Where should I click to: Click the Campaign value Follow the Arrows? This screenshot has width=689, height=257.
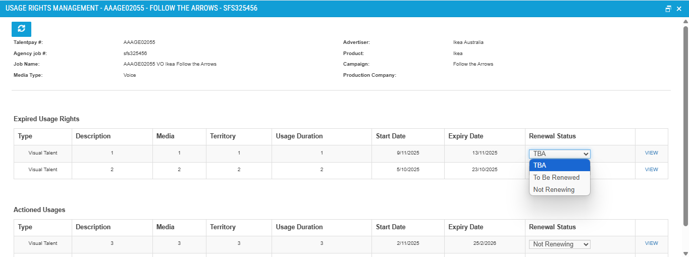pyautogui.click(x=473, y=64)
